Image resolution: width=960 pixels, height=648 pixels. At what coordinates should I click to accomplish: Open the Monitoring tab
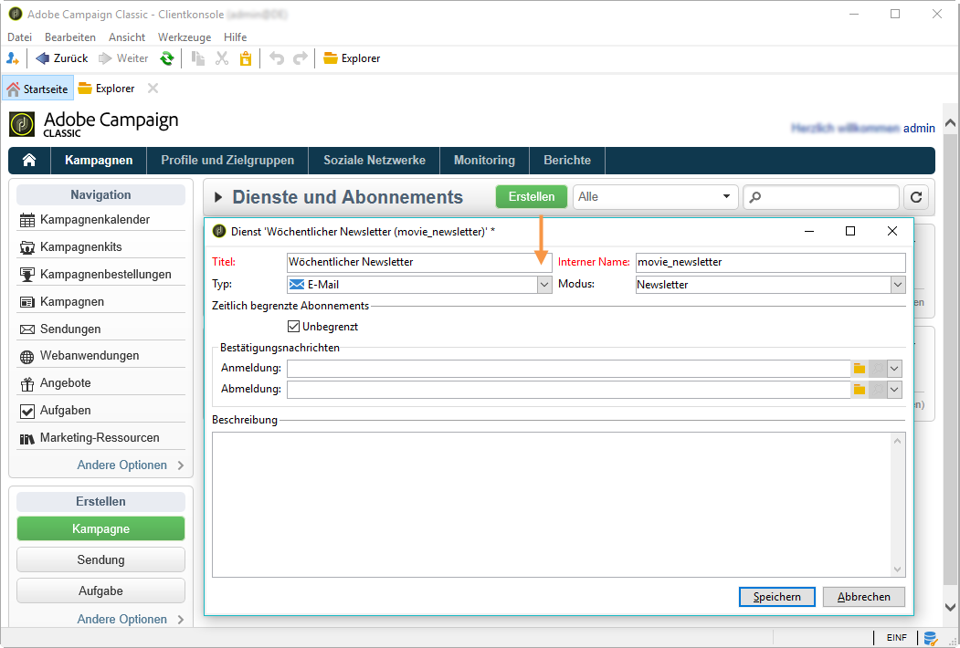click(x=484, y=161)
